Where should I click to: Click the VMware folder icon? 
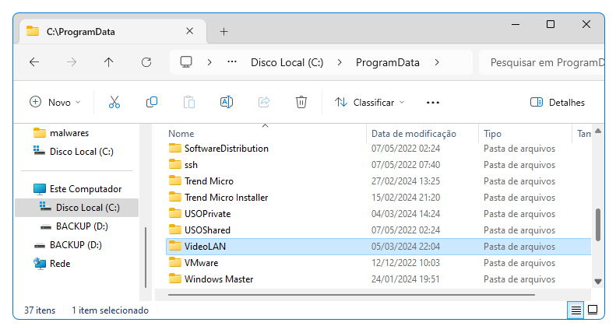pos(174,262)
